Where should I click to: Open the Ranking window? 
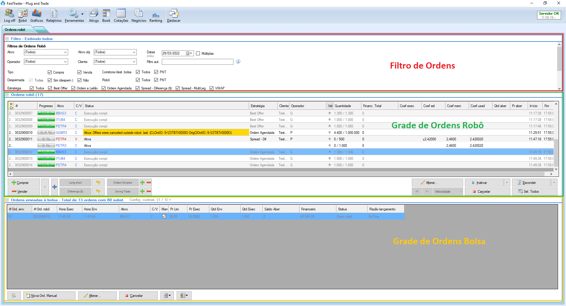[156, 15]
